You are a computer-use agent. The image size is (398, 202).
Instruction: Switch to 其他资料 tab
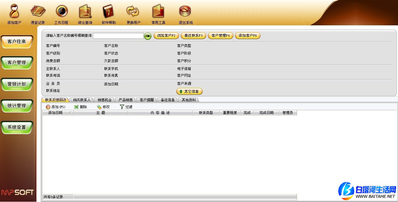tap(189, 100)
